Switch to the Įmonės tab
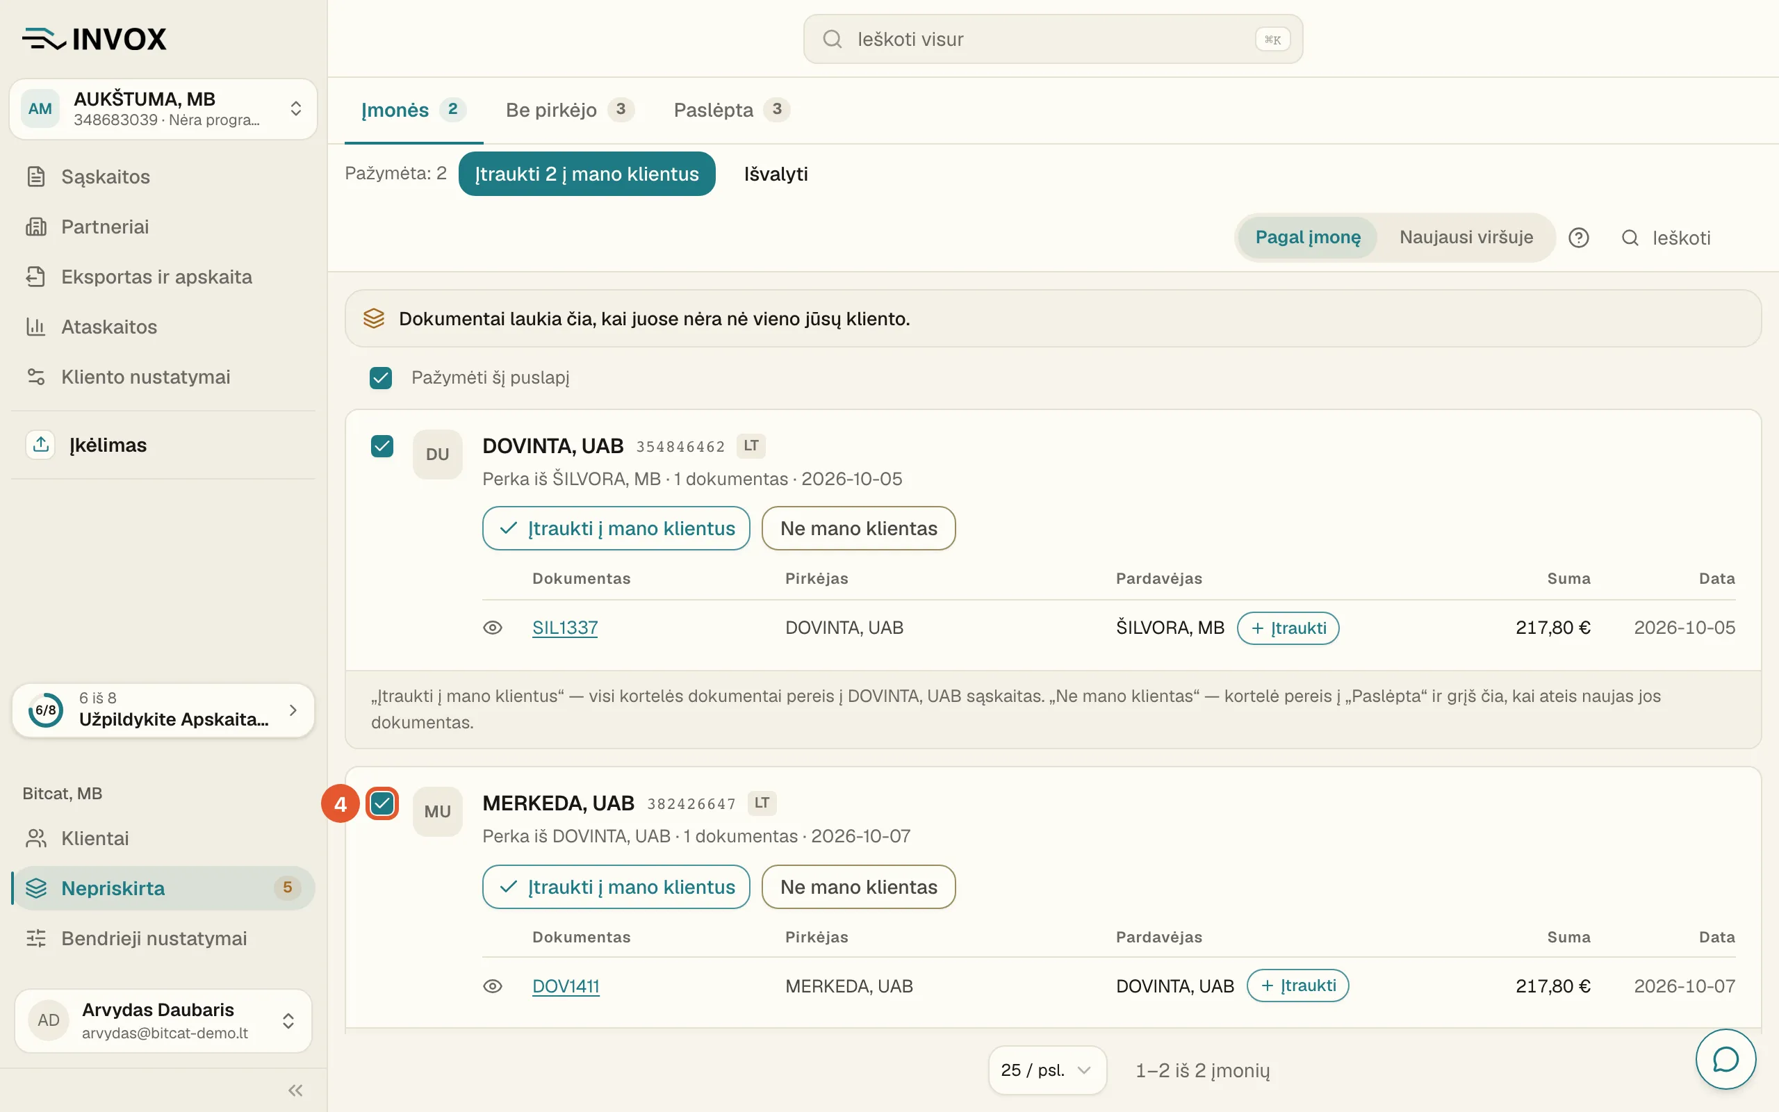Viewport: 1779px width, 1112px height. coord(414,110)
